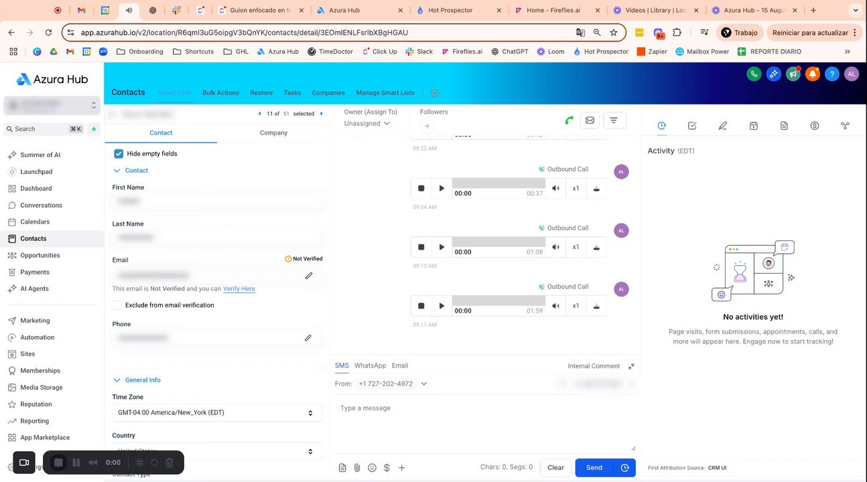Seek in the 01:08 recording progress bar
The width and height of the screenshot is (867, 482).
pyautogui.click(x=498, y=242)
